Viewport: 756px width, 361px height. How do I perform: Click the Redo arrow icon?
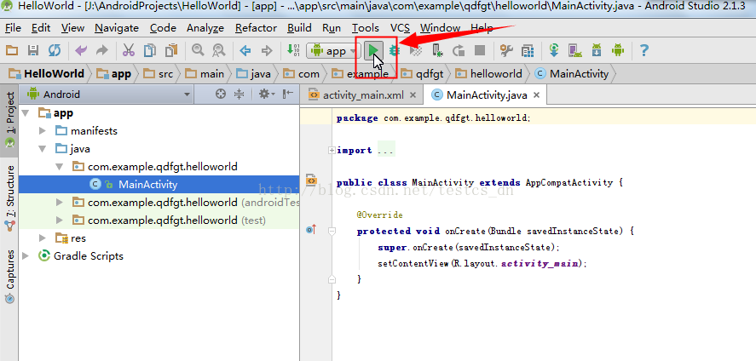tap(102, 50)
